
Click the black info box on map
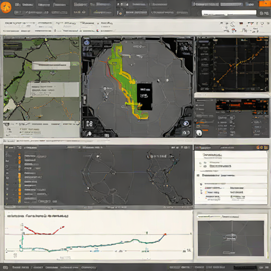coord(144,97)
